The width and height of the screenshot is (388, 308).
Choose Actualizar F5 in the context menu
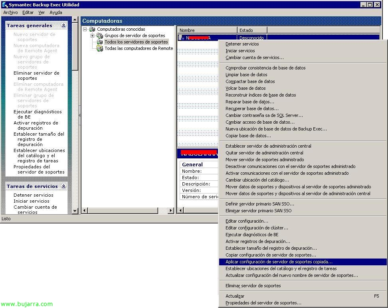coord(303,296)
